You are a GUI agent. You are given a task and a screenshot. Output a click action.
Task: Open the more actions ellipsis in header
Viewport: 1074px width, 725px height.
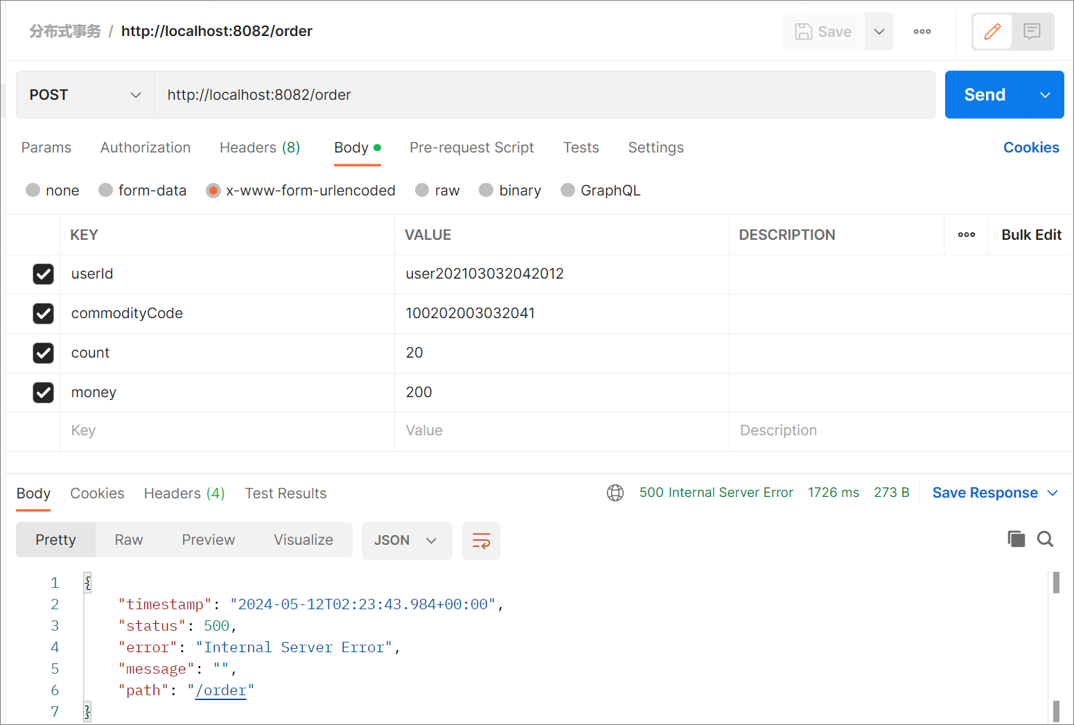tap(922, 32)
